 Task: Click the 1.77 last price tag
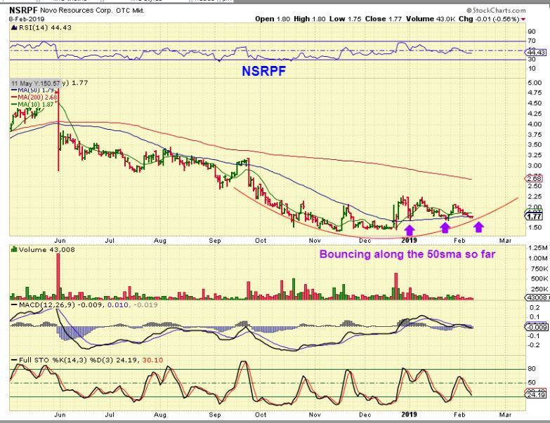534,216
